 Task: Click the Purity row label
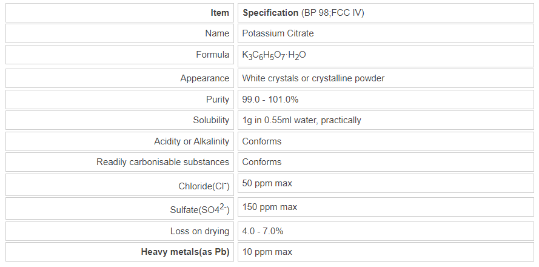click(217, 100)
